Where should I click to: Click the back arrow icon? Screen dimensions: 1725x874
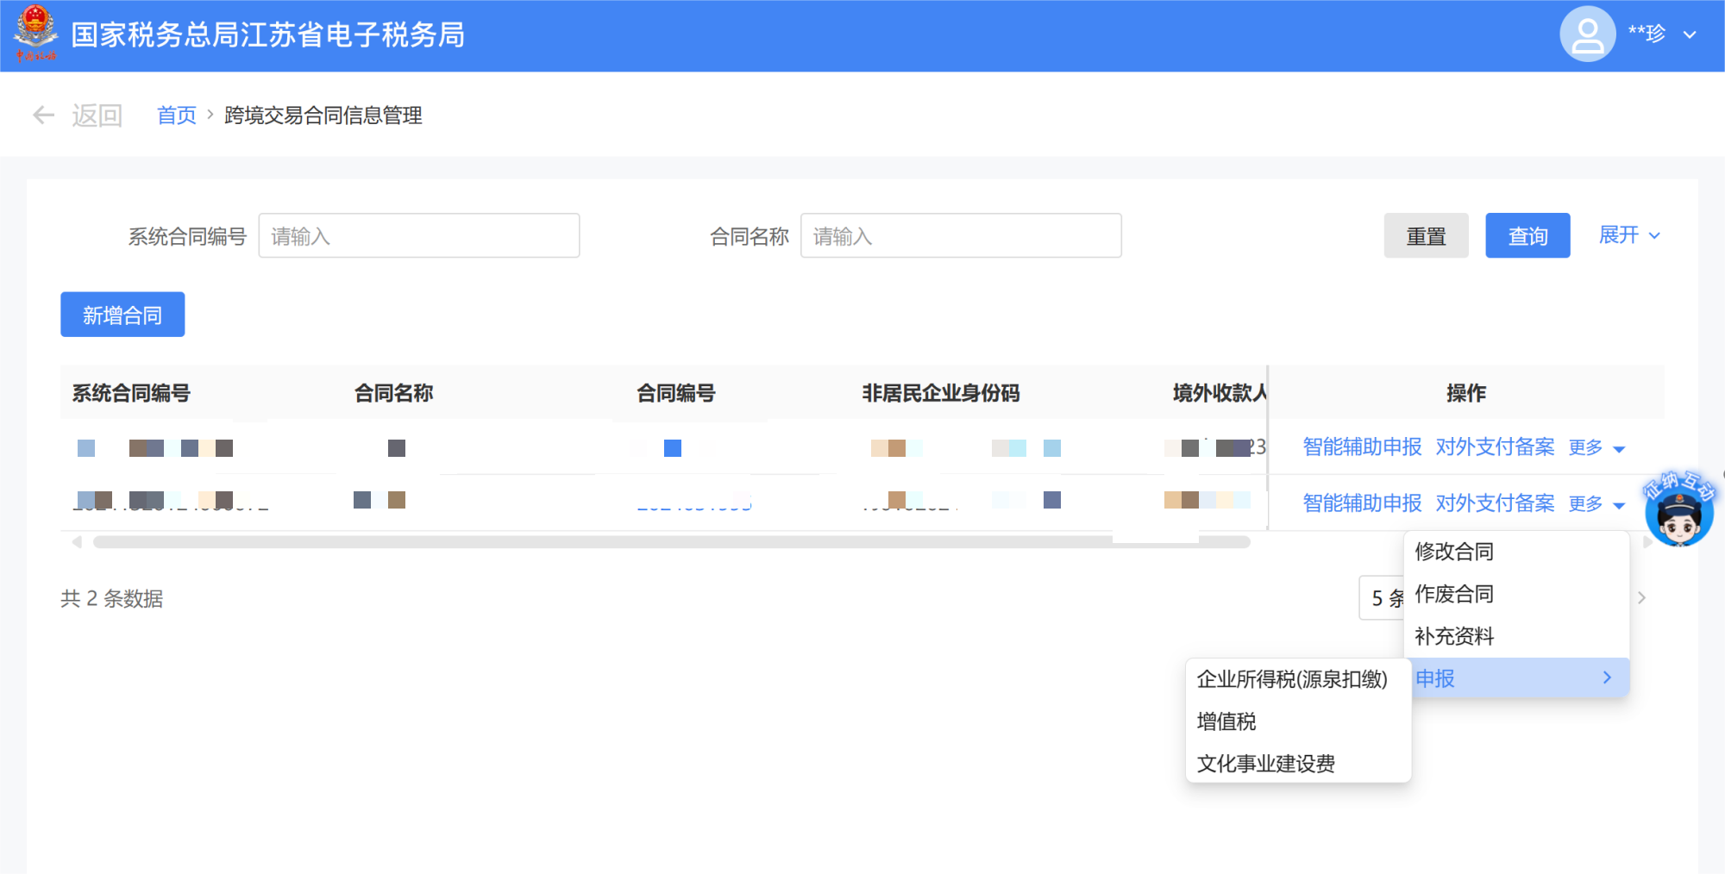(43, 115)
